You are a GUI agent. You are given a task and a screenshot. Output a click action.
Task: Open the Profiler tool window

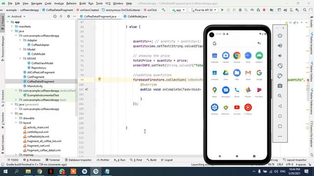coord(103,160)
